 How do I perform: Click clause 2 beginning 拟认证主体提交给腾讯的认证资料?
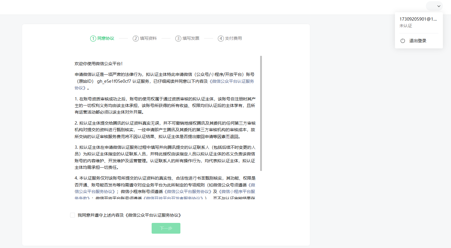tap(165, 130)
